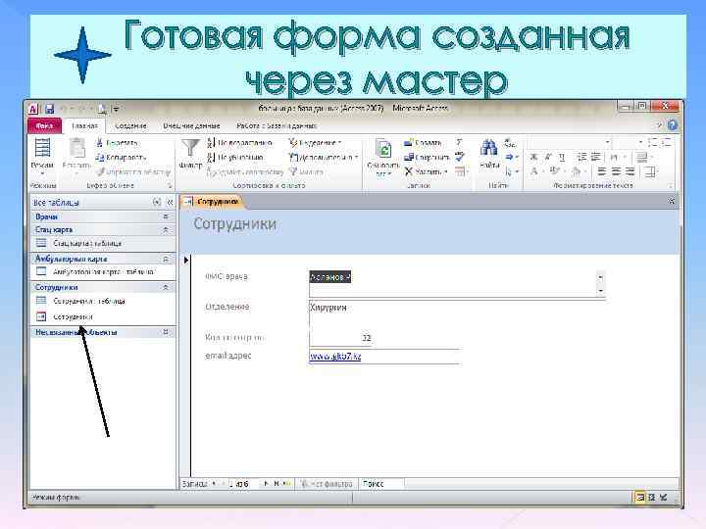Viewport: 706px width, 529px height.
Task: Click the scroll up arrow of ФИО field
Action: click(601, 276)
